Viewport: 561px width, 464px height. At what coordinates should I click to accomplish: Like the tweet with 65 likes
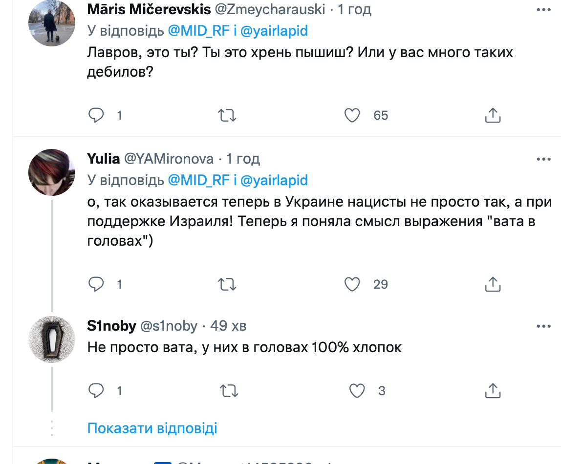(352, 115)
